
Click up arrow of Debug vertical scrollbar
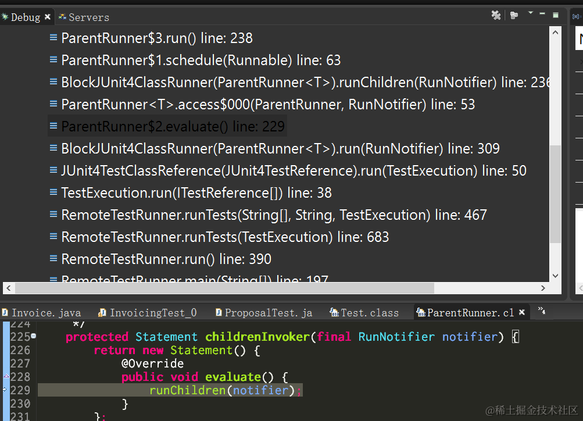(555, 33)
